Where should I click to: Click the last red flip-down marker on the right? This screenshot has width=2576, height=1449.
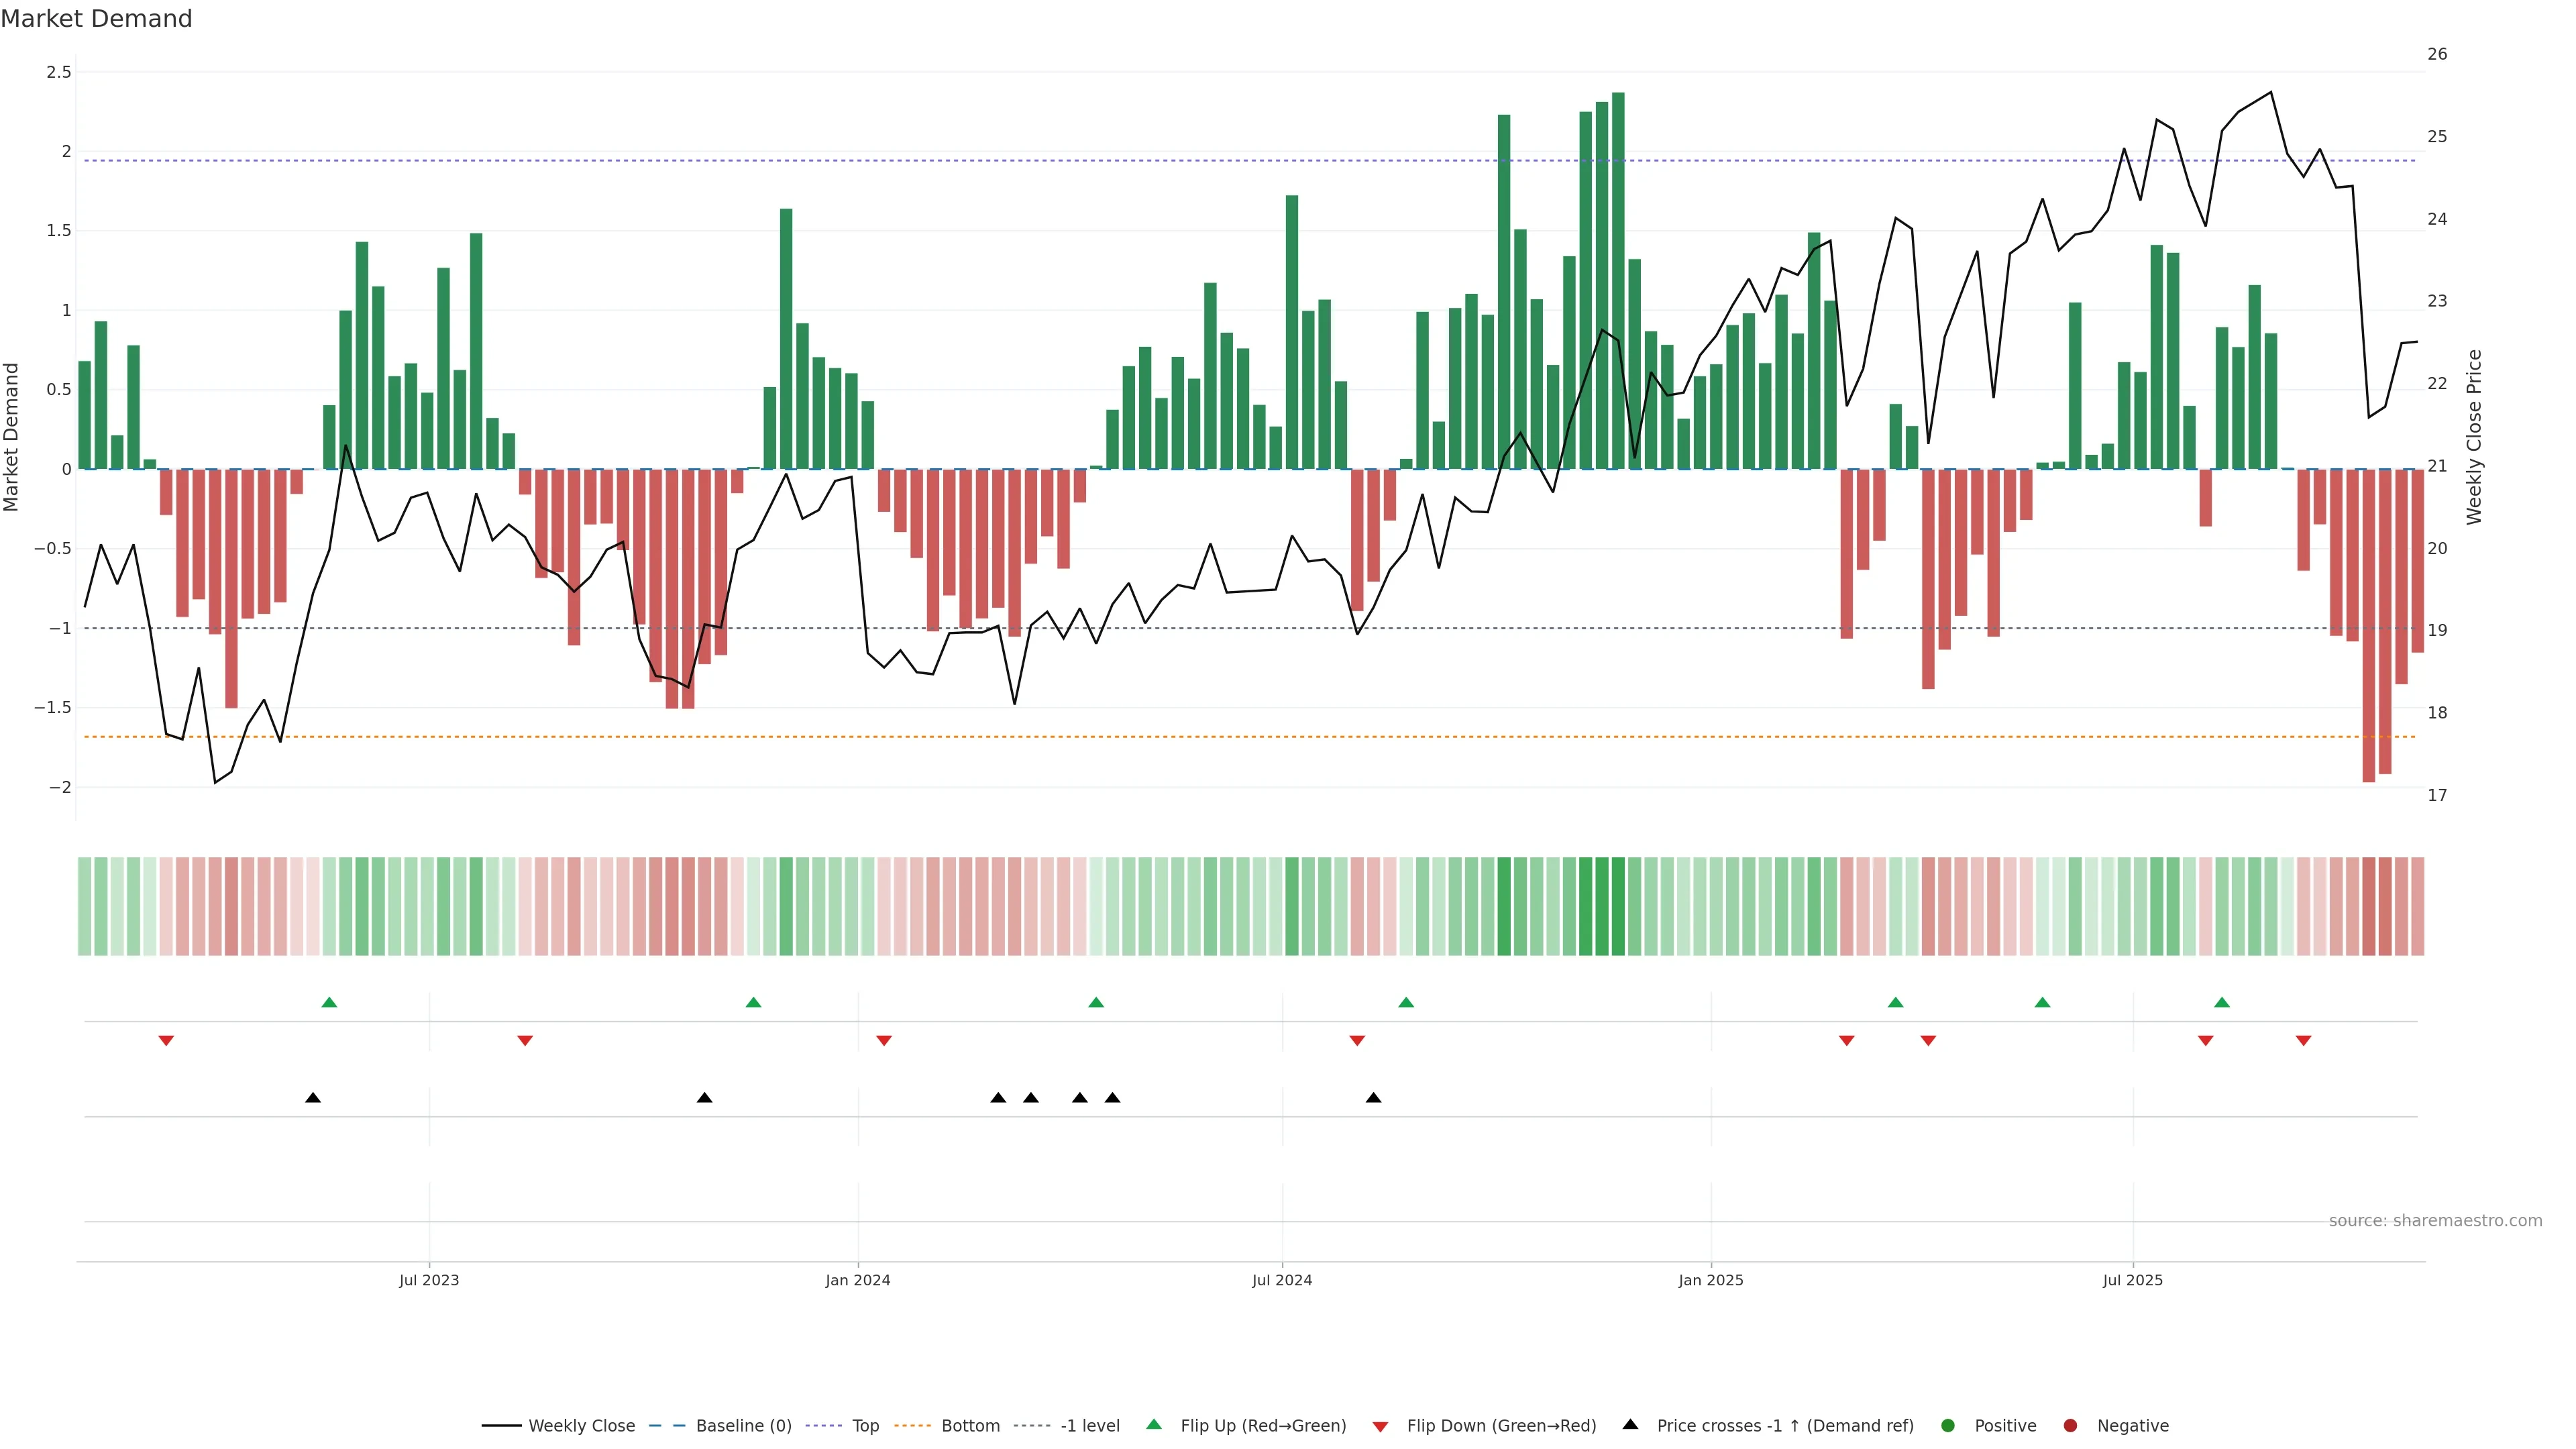(x=2303, y=1041)
